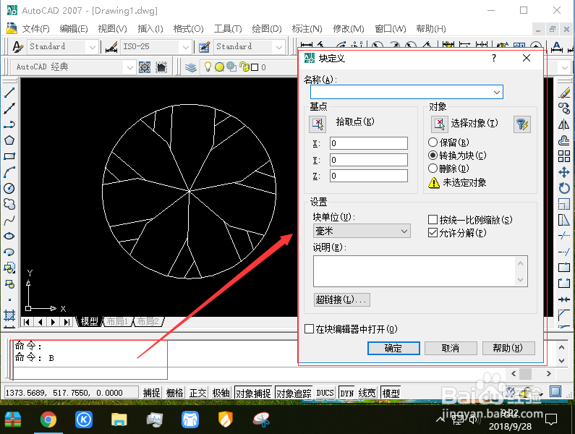The width and height of the screenshot is (575, 434).
Task: Open the 文件(F) menu
Action: [x=35, y=29]
